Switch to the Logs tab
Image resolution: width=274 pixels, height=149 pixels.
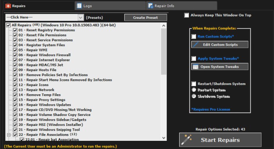110,6
